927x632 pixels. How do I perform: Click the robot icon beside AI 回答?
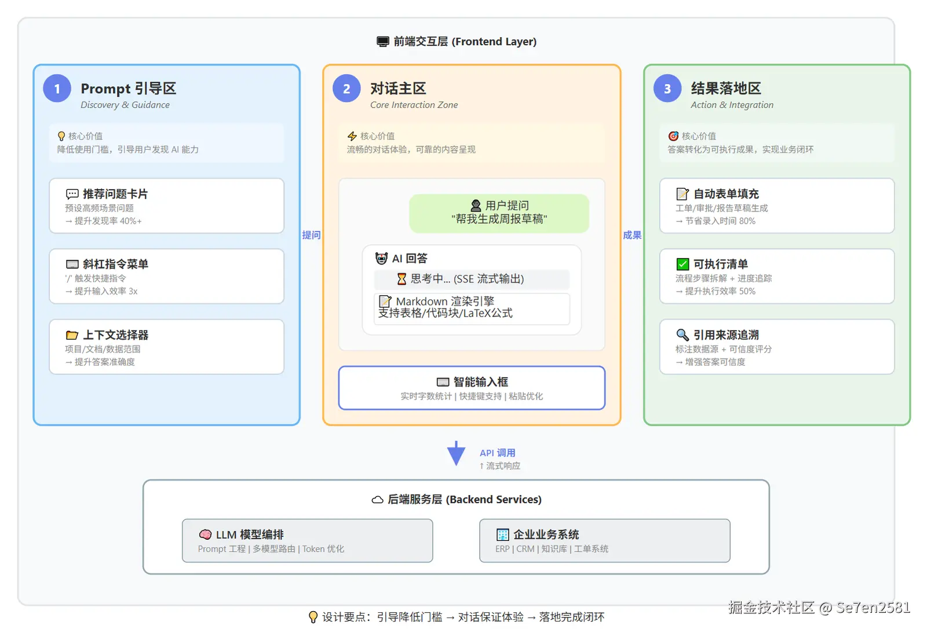[x=381, y=259]
